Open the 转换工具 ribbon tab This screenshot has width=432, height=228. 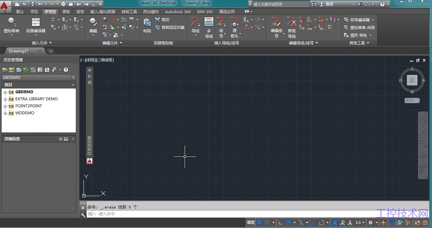pyautogui.click(x=129, y=11)
